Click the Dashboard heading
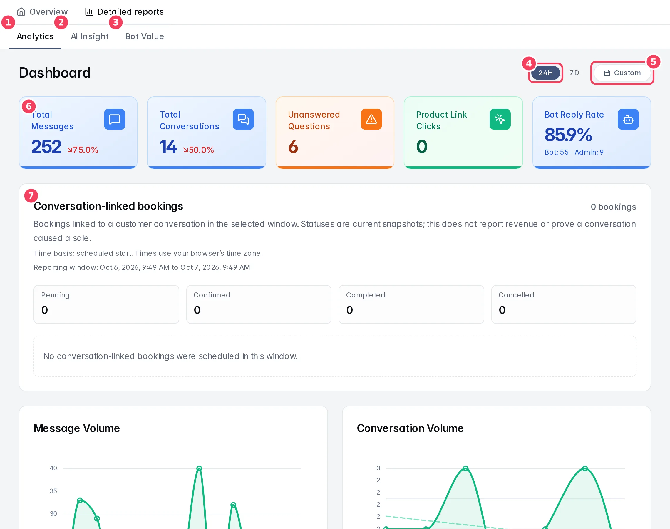 (x=54, y=73)
